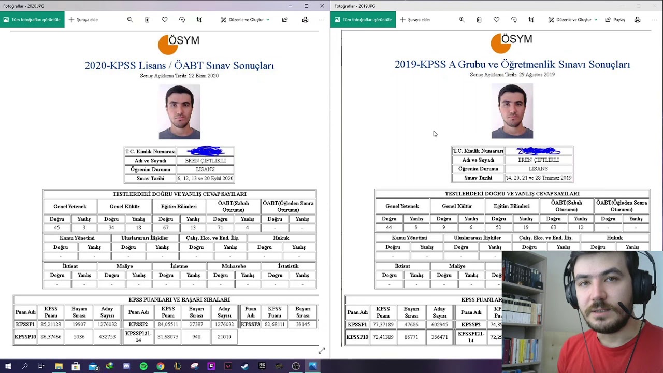663x373 pixels.
Task: Open the three-dot menu in 2019.JPG window
Action: coord(654,20)
